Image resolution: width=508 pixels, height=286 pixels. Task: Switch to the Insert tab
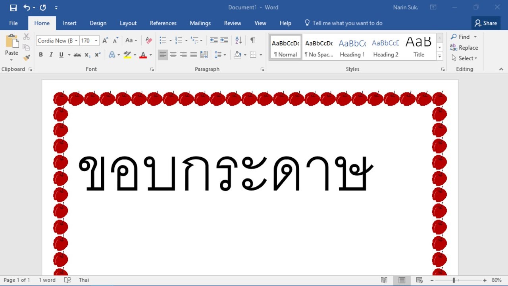click(69, 23)
